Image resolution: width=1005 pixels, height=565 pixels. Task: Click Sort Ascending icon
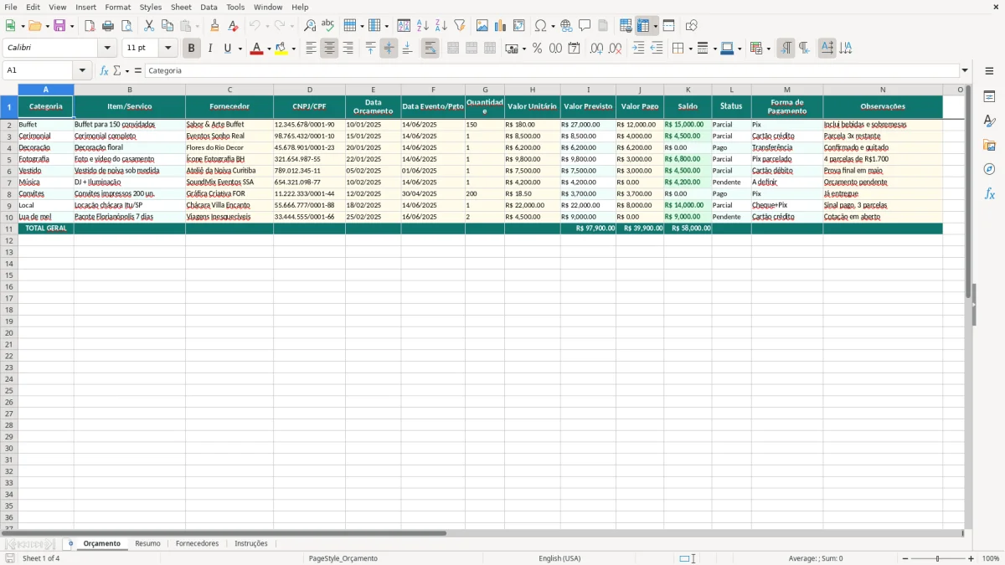423,26
